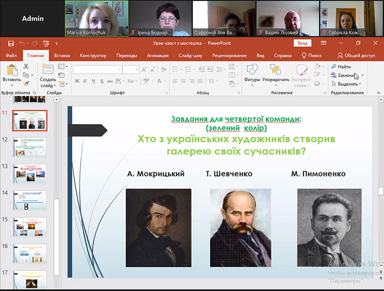Viewport: 384px width, 291px height.
Task: Open the slide Layout dropdown
Action: (63, 66)
